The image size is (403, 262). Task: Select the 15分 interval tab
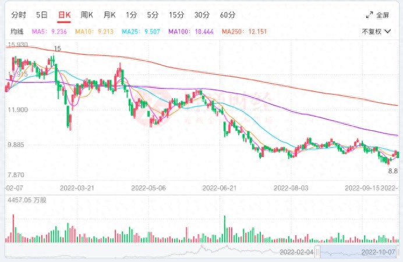click(175, 15)
